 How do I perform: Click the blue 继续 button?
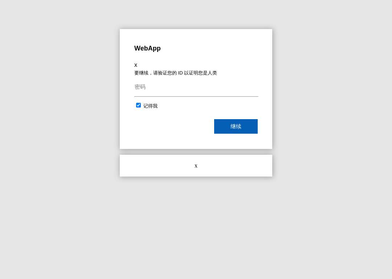pos(236,126)
